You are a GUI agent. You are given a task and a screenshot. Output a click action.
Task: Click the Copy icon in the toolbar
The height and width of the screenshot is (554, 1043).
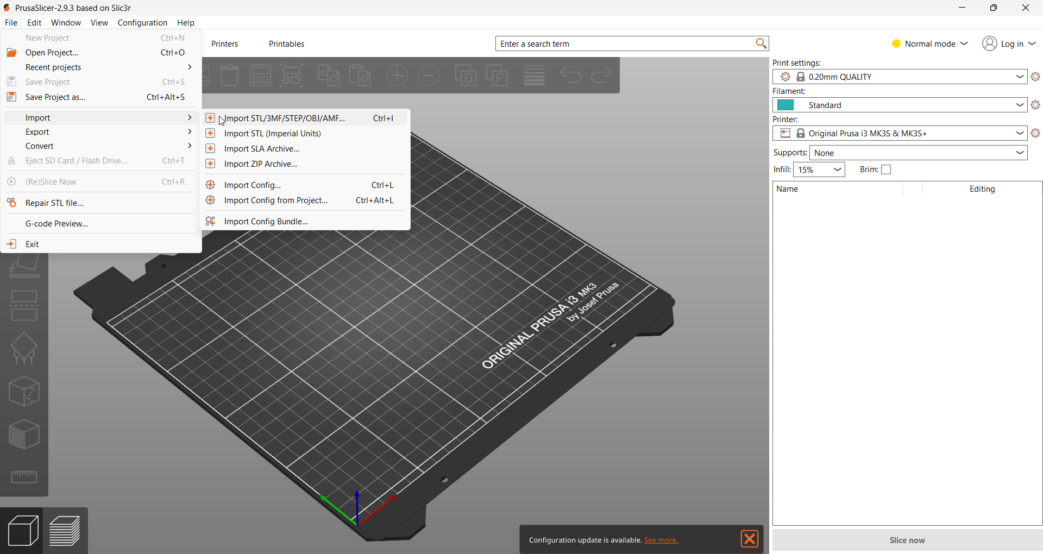click(x=329, y=75)
